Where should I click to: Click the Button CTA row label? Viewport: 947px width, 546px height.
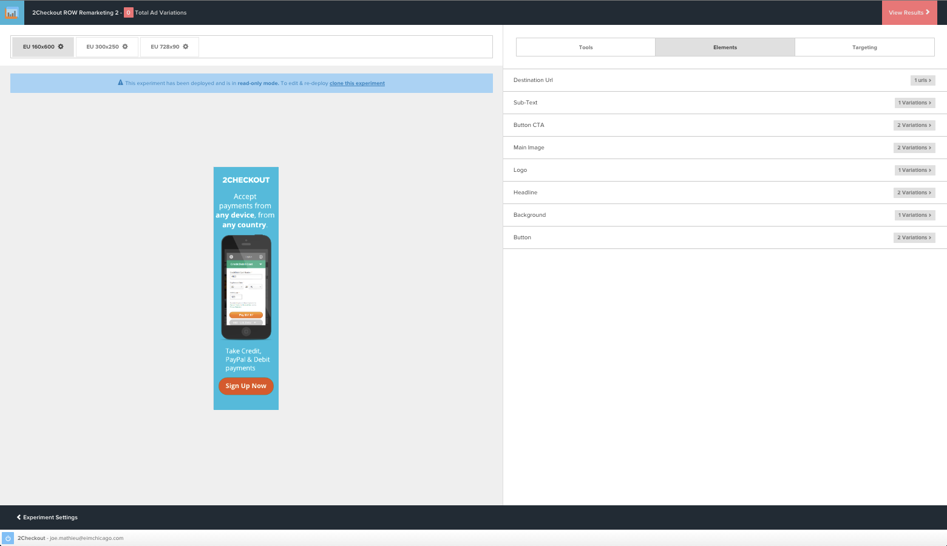click(529, 125)
